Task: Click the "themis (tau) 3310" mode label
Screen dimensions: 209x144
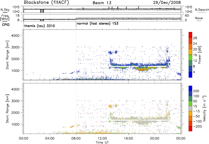Action: tap(40, 26)
